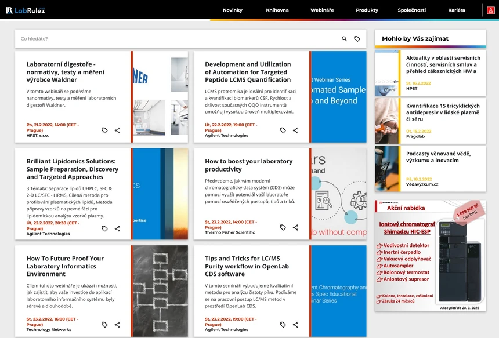The height and width of the screenshot is (338, 499).
Task: Click tag icon on Future Proof Informatics card
Action: point(104,325)
